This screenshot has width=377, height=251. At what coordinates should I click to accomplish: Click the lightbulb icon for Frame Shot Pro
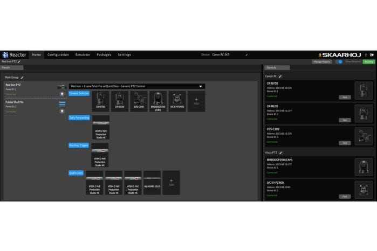click(62, 111)
